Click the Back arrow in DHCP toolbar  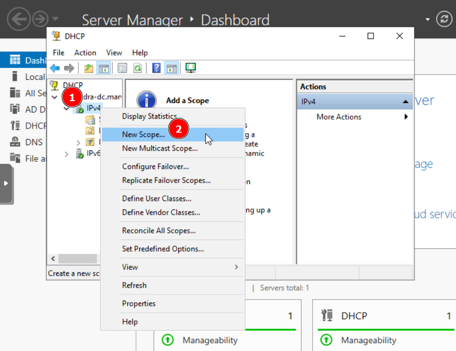[x=55, y=68]
